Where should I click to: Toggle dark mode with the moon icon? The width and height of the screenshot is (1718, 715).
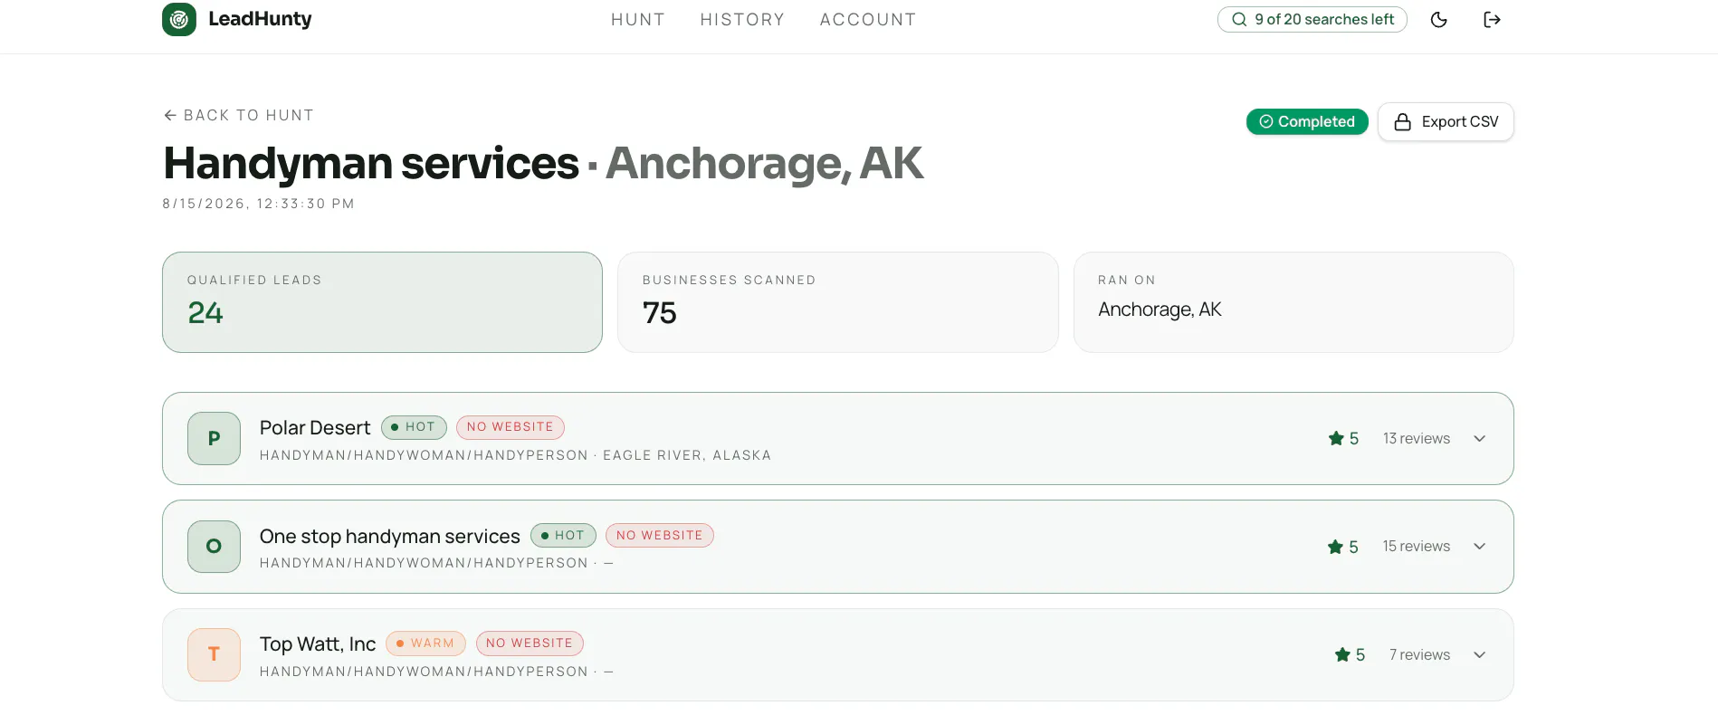pos(1439,20)
